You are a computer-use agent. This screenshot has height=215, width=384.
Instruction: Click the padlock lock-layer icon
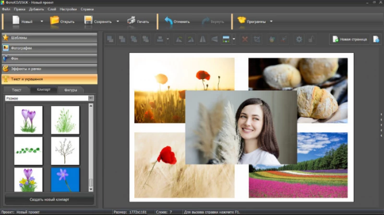click(x=311, y=39)
